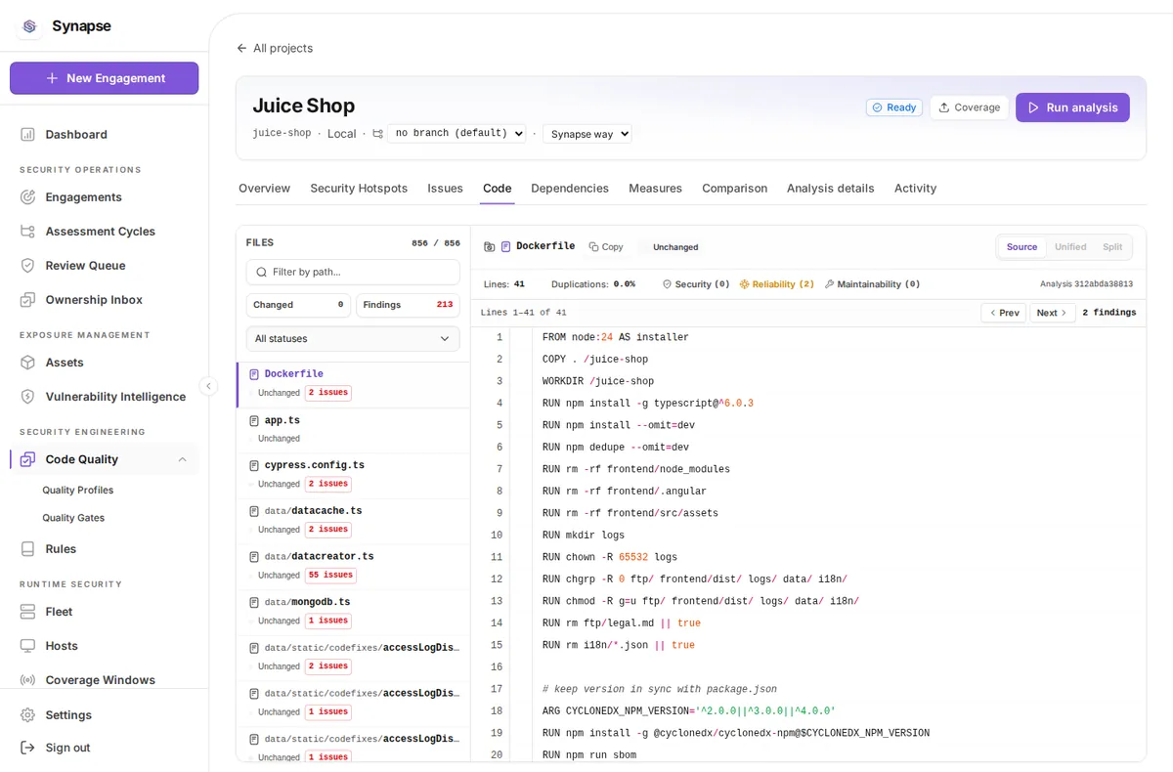The width and height of the screenshot is (1173, 772).
Task: Click the tree toggle icon left of Dockerfile title
Action: (x=489, y=247)
